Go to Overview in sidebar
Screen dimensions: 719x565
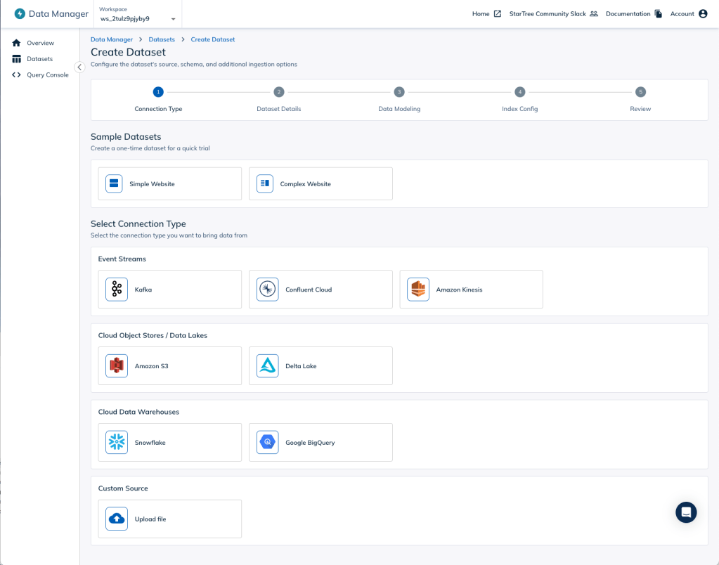(x=40, y=43)
